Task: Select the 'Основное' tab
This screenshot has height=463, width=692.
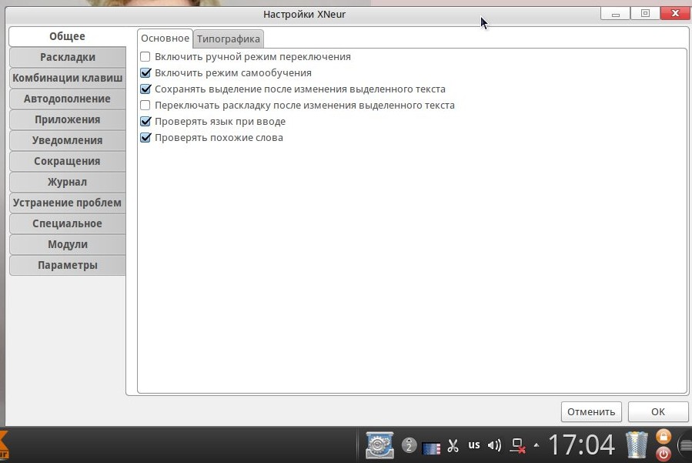Action: pyautogui.click(x=165, y=39)
